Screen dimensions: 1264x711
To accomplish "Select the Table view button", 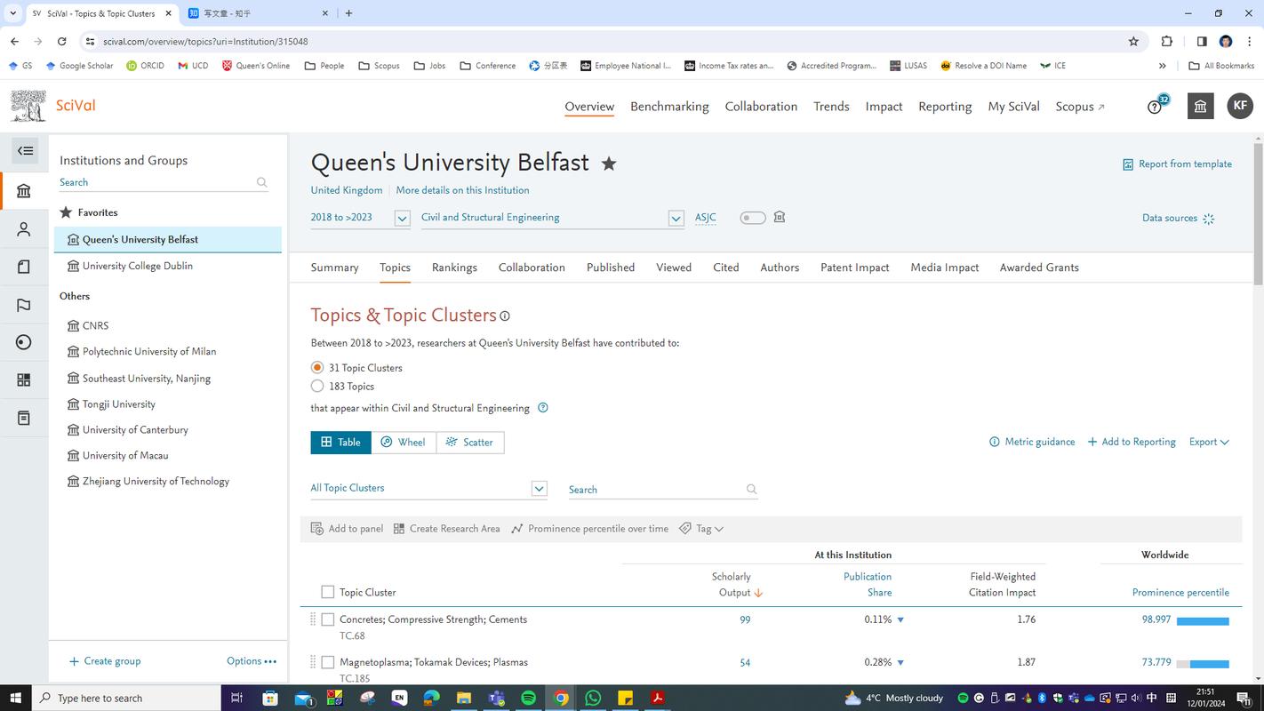I will pyautogui.click(x=341, y=443).
